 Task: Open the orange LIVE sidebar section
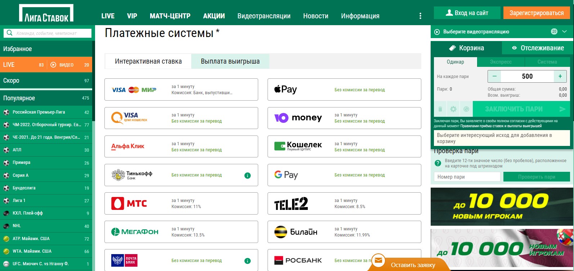(x=46, y=65)
